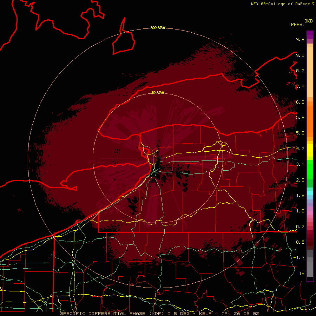Image resolution: width=316 pixels, height=316 pixels.
Task: Click the orange segment of the color bar
Action: point(310,121)
